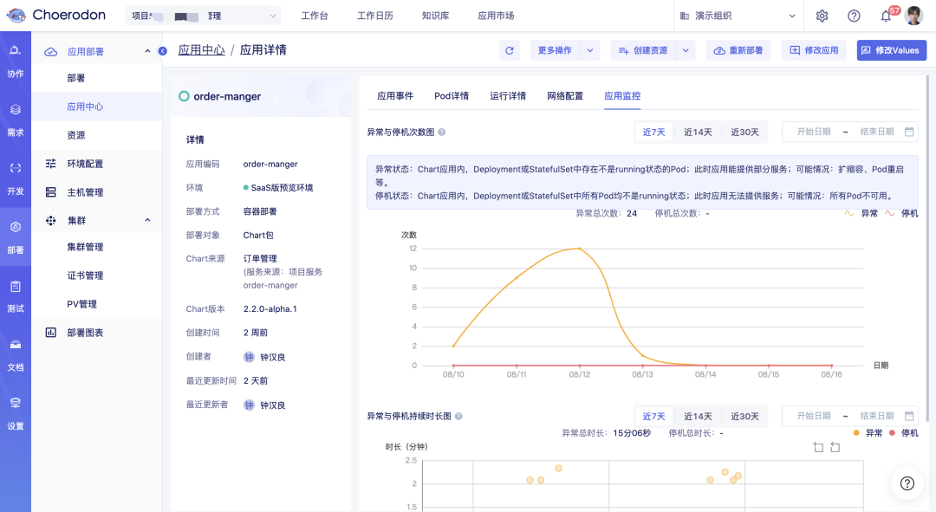Viewport: 936px width, 512px height.
Task: Select 近14天 for the count chart
Action: (x=697, y=132)
